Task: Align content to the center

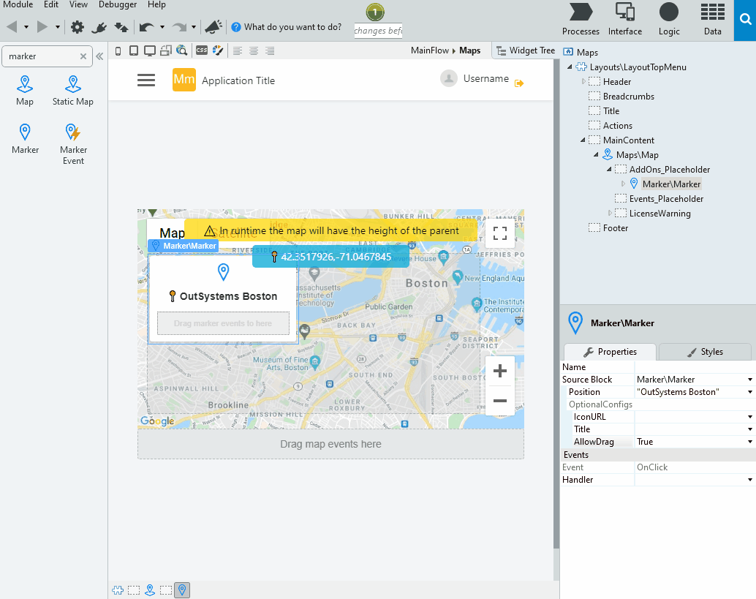Action: [254, 50]
